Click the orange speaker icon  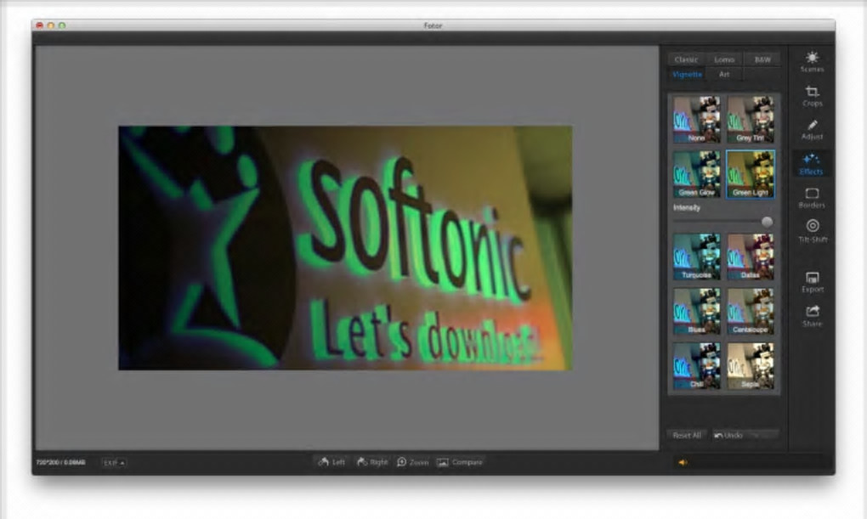(x=683, y=463)
